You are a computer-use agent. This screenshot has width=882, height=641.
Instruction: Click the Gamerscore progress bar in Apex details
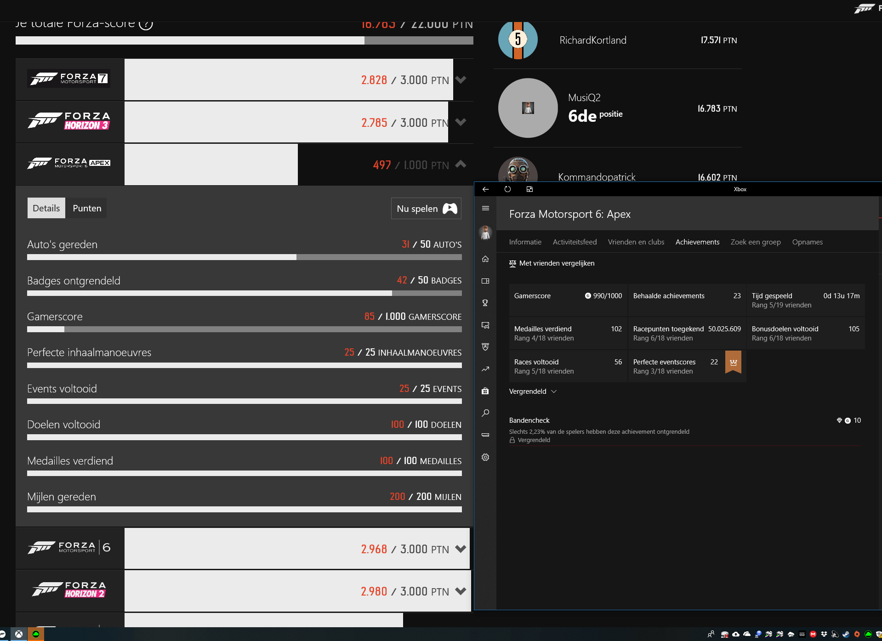[245, 329]
